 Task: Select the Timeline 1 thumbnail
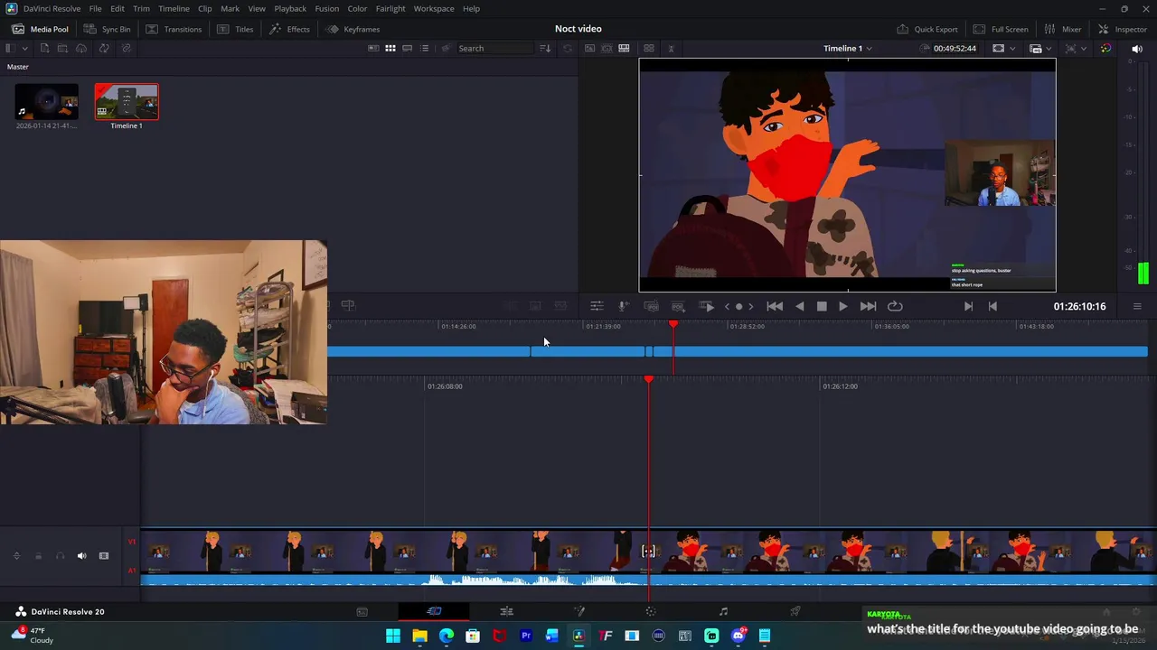click(x=127, y=102)
